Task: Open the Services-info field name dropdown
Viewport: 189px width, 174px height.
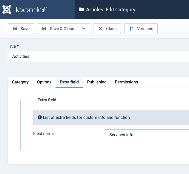Action: pyautogui.click(x=147, y=135)
